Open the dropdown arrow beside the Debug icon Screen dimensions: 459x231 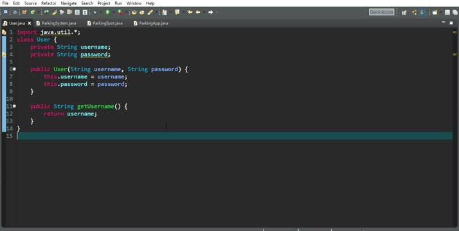(x=101, y=12)
